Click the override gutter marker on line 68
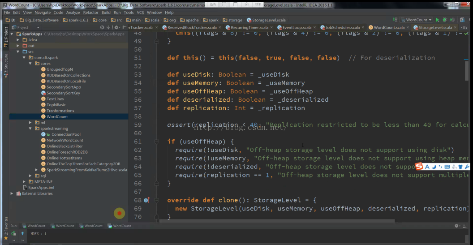Viewport: 473px width, 245px height. [x=146, y=200]
